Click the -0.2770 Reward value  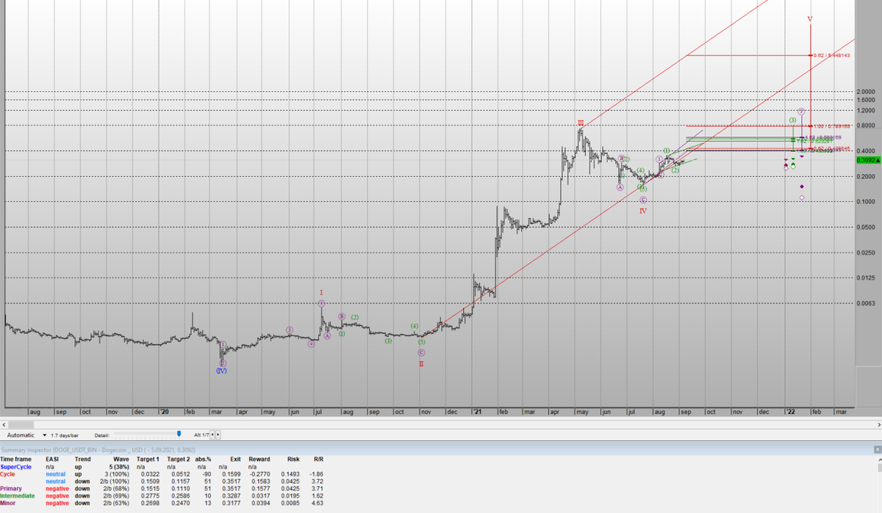[260, 473]
